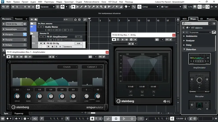
Task: Open the Сетка snap type dropdown
Action: [x=150, y=7]
